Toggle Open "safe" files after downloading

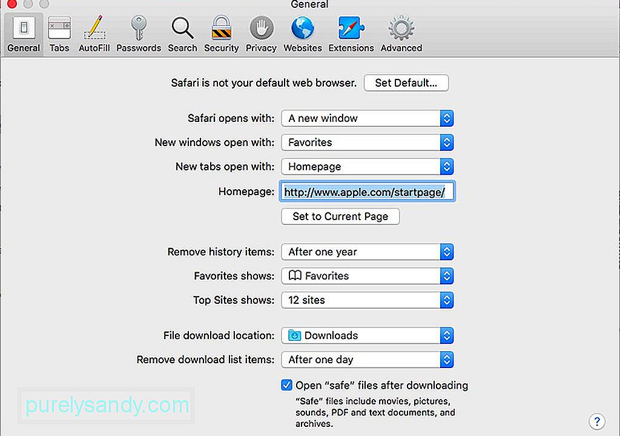[x=286, y=385]
